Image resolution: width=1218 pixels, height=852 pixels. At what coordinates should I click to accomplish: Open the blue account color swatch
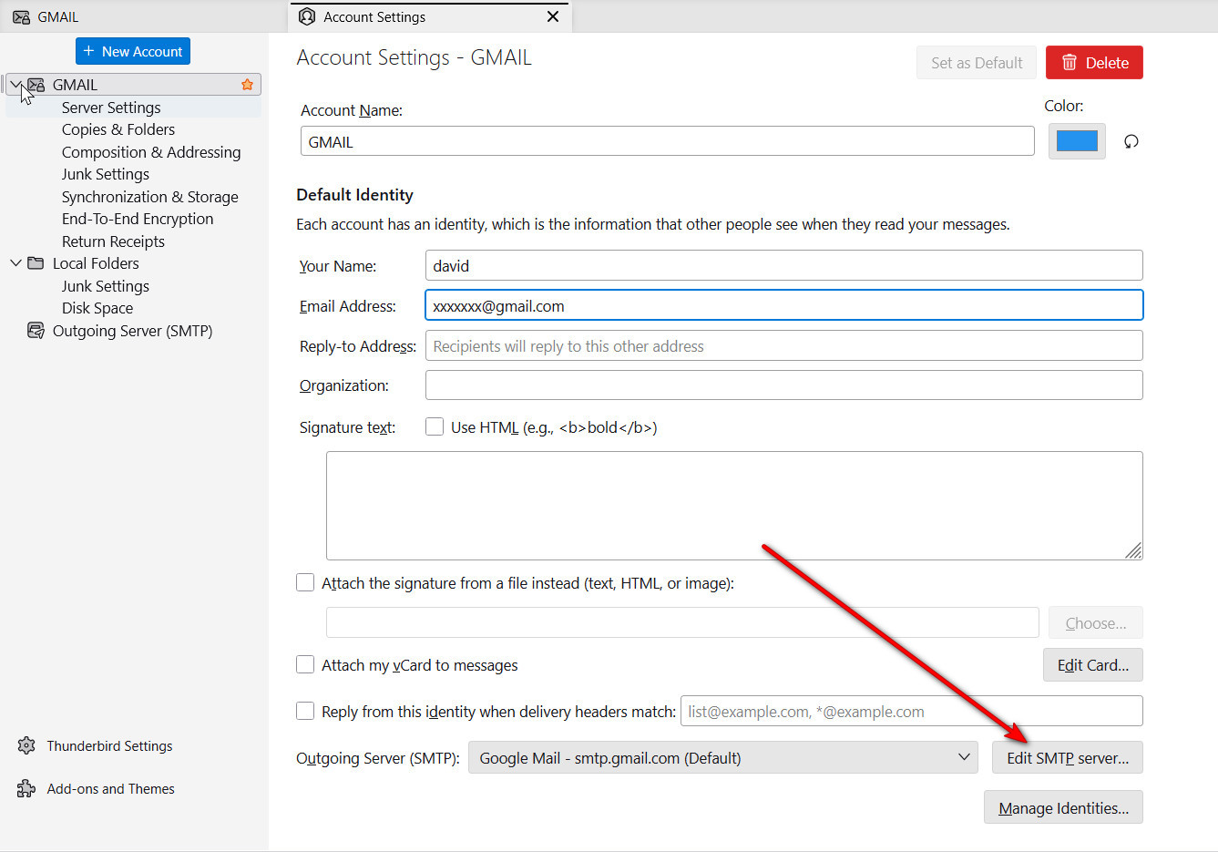1076,141
